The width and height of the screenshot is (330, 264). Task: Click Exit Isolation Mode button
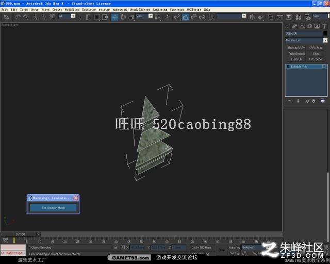53,208
